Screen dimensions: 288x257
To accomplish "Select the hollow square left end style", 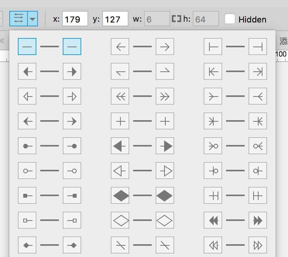I will click(x=27, y=221).
